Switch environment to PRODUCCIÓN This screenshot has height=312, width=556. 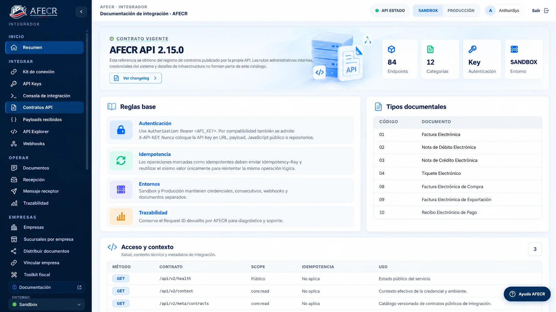tap(461, 11)
